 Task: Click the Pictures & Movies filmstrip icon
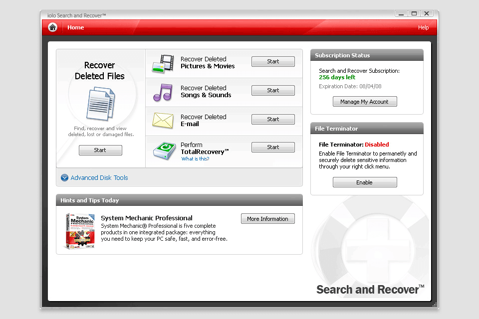pos(162,63)
